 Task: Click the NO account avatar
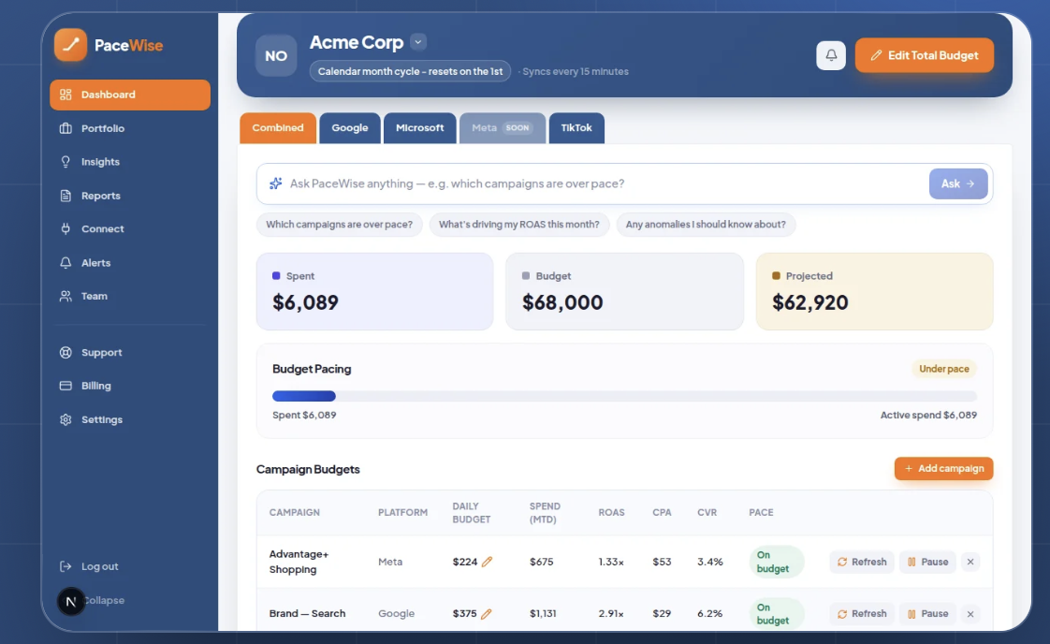coord(276,55)
